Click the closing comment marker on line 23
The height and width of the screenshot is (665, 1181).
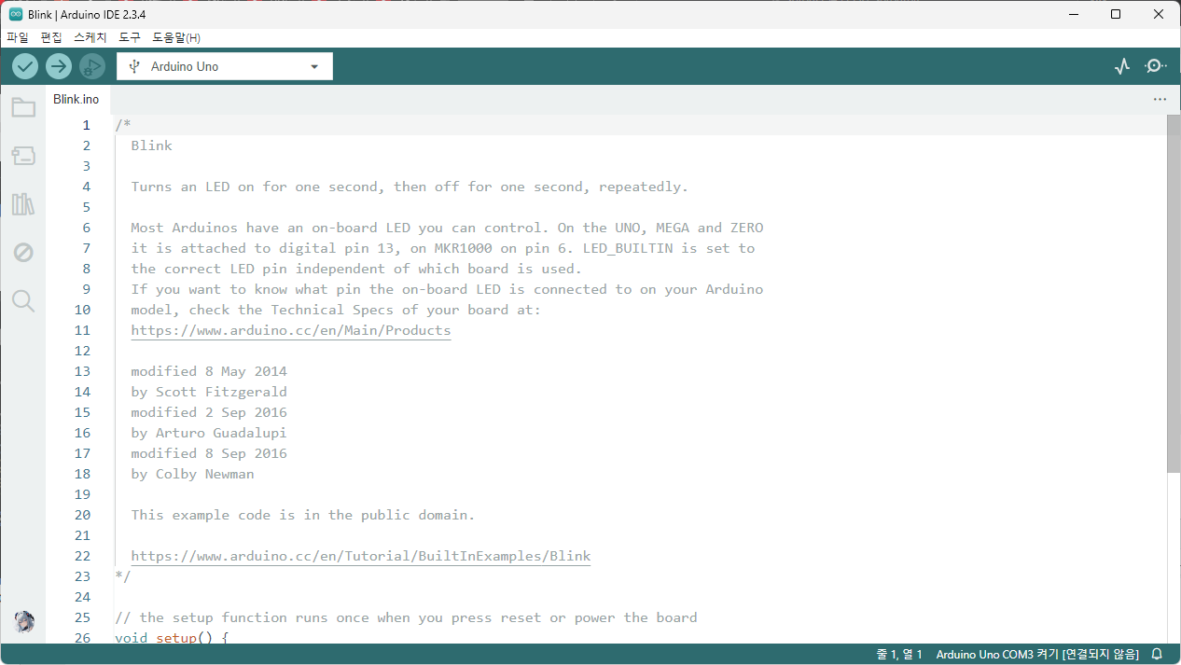[123, 576]
